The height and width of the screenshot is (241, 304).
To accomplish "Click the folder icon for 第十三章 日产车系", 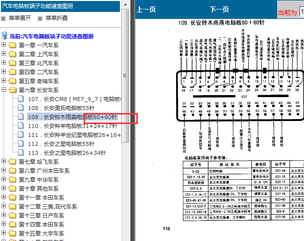I will pyautogui.click(x=12, y=216).
